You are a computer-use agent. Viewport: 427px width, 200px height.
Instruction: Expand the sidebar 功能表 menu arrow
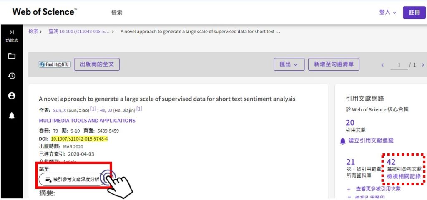[12, 32]
